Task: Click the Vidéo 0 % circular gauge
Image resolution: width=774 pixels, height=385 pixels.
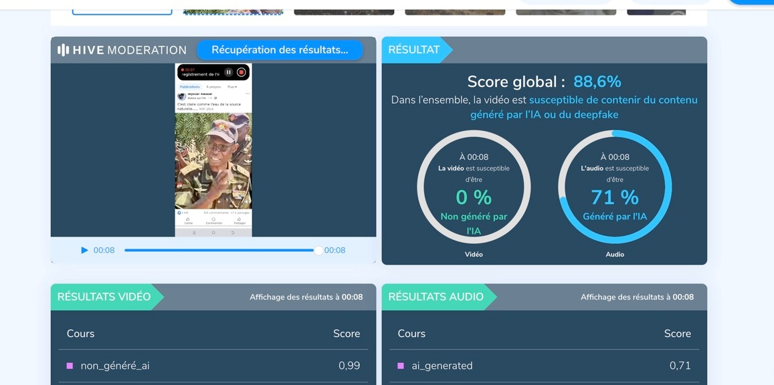Action: point(474,187)
